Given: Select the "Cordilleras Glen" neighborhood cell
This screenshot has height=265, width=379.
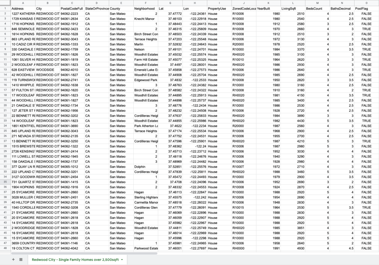Looking at the screenshot, I should click(x=146, y=208).
